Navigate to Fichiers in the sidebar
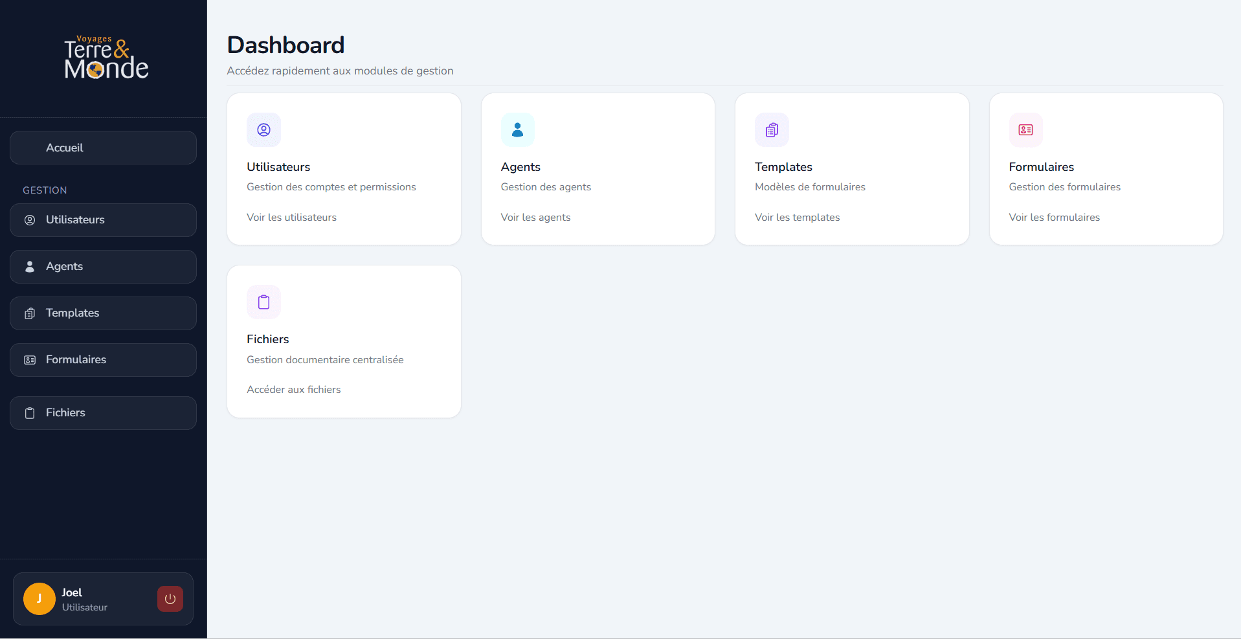The height and width of the screenshot is (639, 1241). point(103,413)
